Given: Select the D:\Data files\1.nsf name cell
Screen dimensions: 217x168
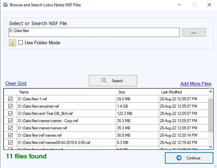Looking at the screenshot, I should point(66,99).
